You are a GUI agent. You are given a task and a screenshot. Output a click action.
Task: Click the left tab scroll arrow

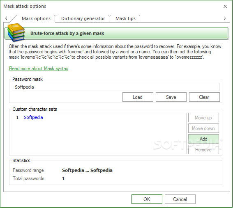6,18
